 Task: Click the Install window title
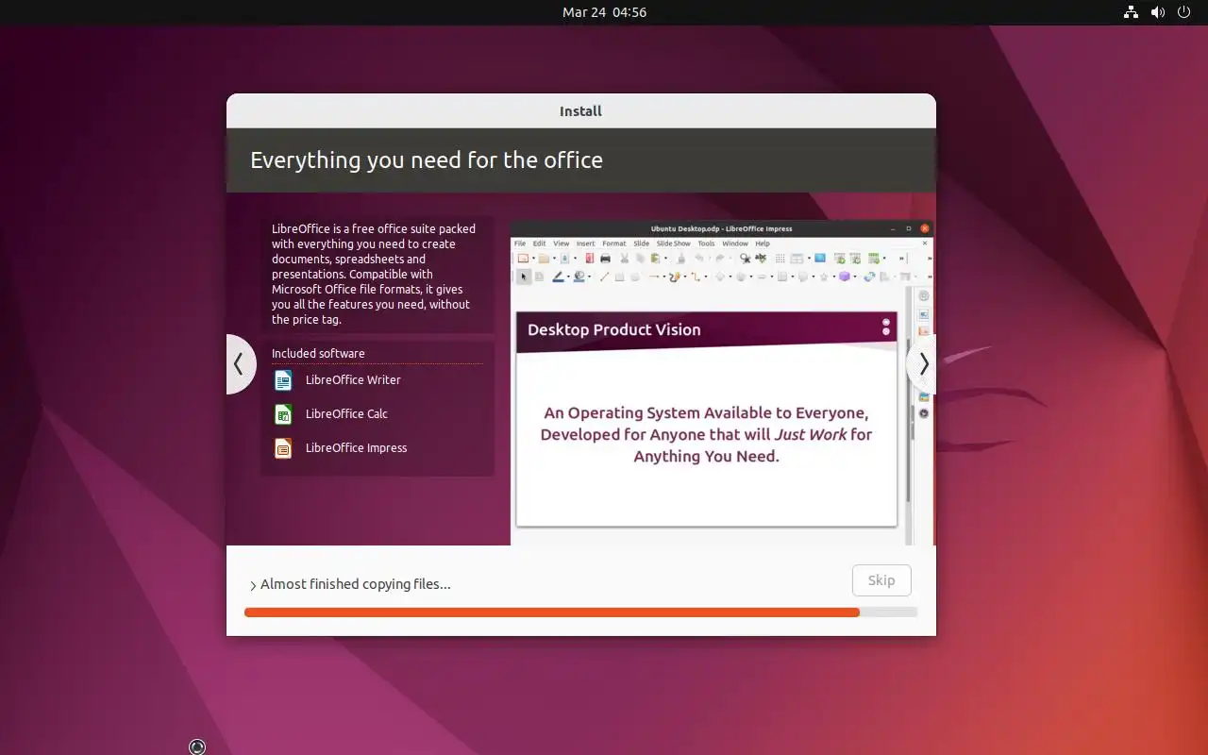[x=580, y=110]
